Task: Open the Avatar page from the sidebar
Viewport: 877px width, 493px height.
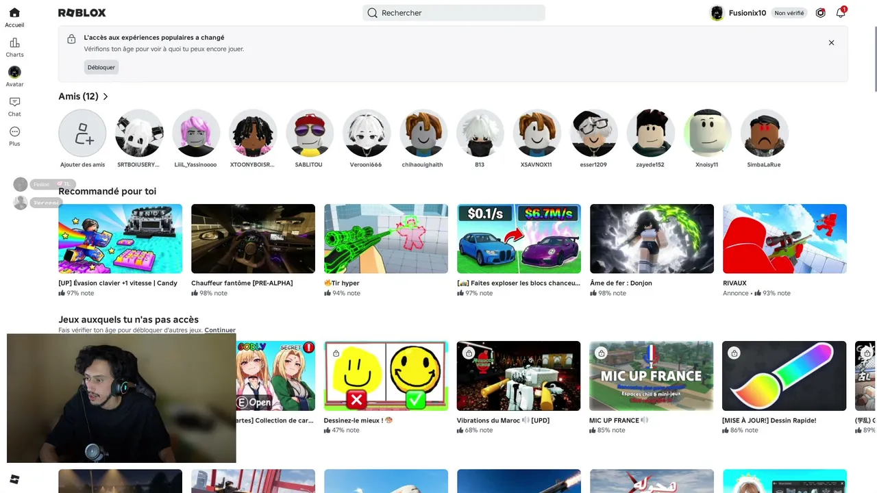Action: (14, 77)
